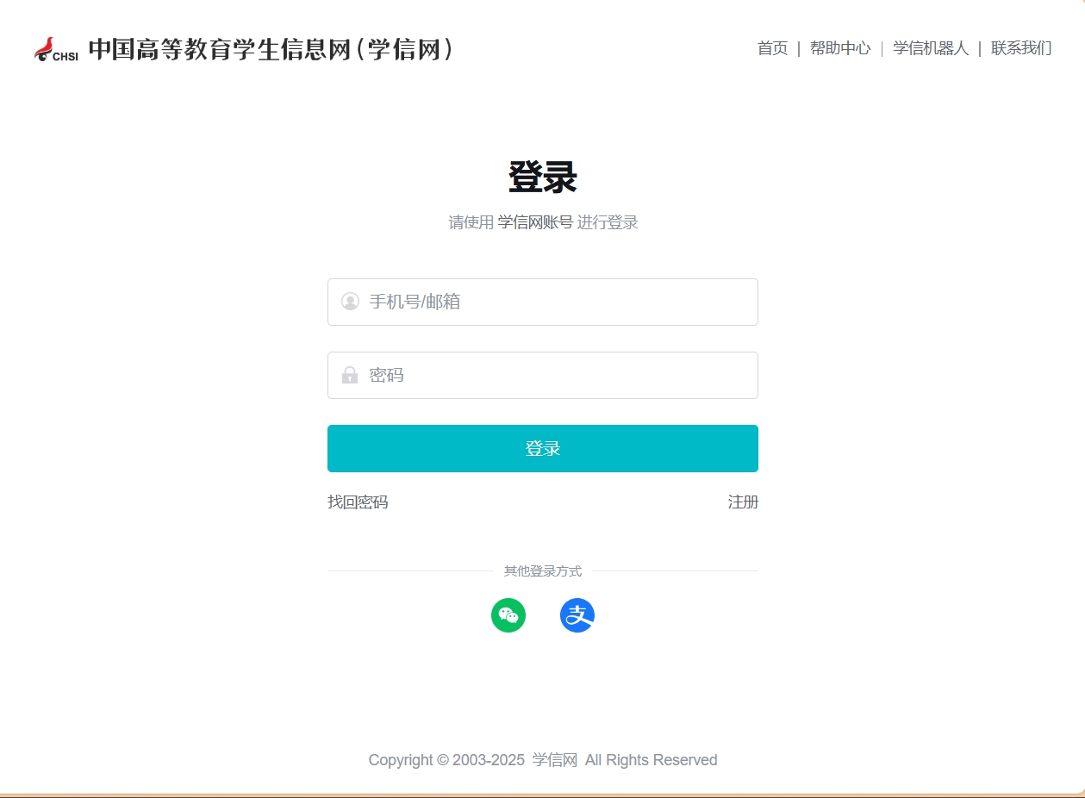Go to 首页 in top navigation
This screenshot has width=1085, height=798.
pyautogui.click(x=772, y=48)
